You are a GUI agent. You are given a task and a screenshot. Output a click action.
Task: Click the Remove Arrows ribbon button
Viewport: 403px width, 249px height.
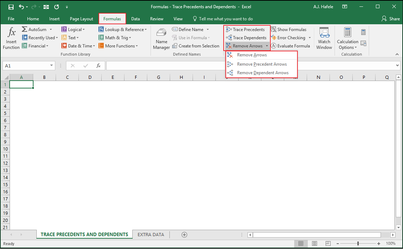(244, 46)
